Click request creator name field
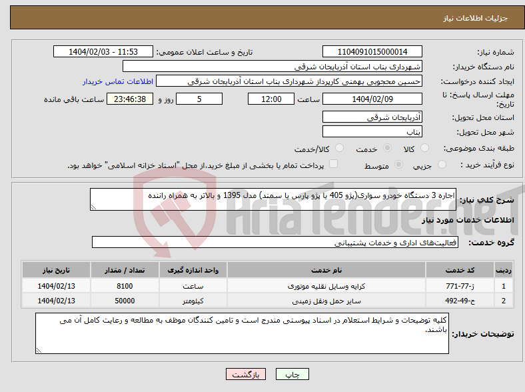The width and height of the screenshot is (525, 392). tap(289, 81)
